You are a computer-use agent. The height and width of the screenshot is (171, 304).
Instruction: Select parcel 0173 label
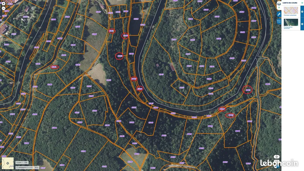tap(182, 88)
